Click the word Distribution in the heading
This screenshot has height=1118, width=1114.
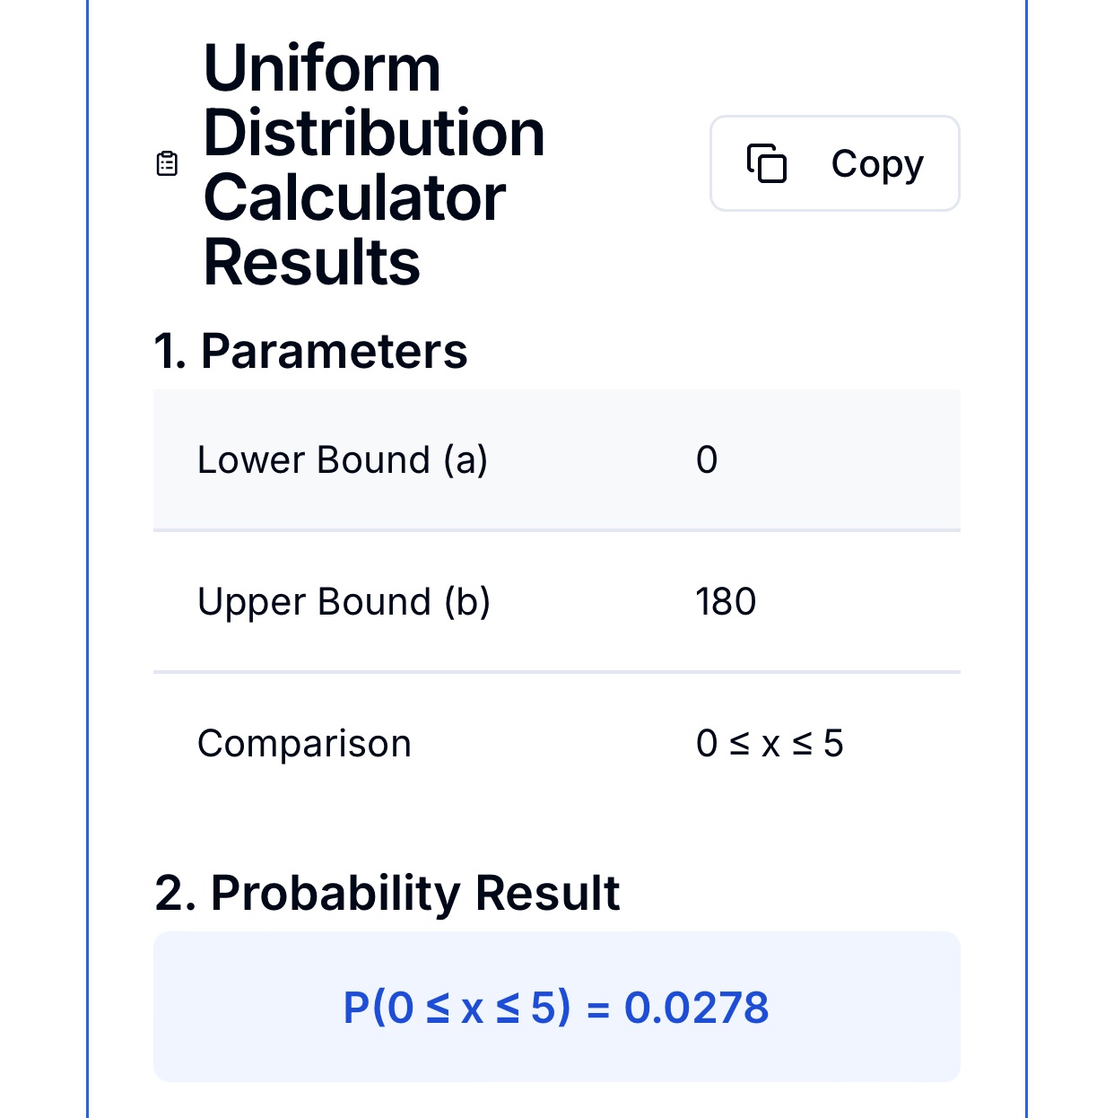[x=374, y=133]
